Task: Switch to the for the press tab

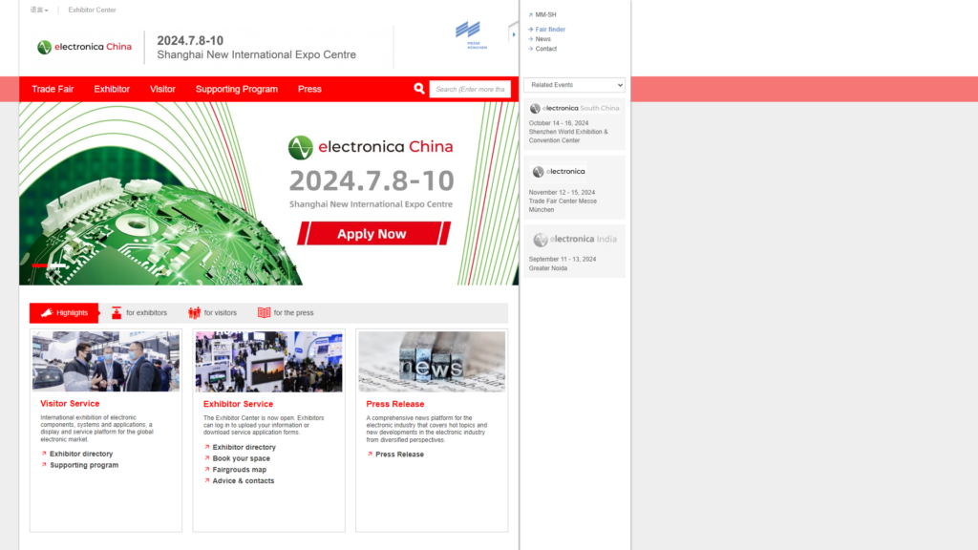Action: (x=286, y=313)
